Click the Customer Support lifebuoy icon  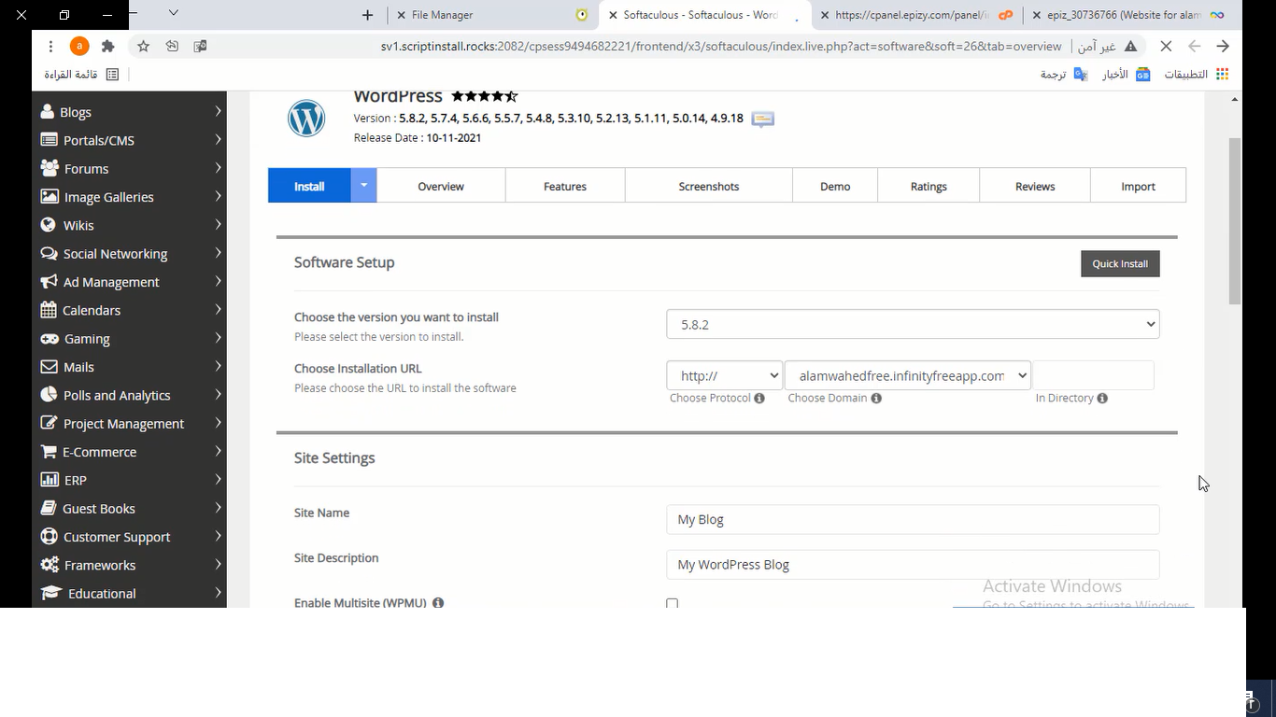pos(49,536)
